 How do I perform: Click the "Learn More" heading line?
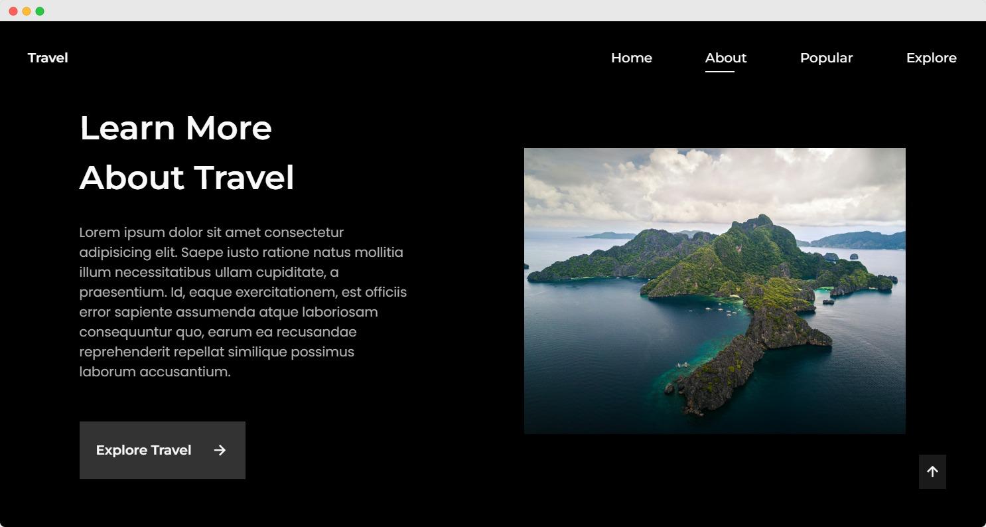point(176,128)
